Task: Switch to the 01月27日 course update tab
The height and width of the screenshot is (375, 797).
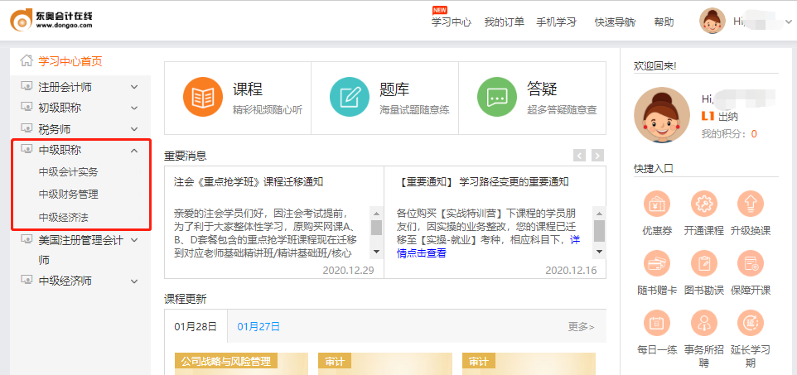Action: (x=258, y=326)
